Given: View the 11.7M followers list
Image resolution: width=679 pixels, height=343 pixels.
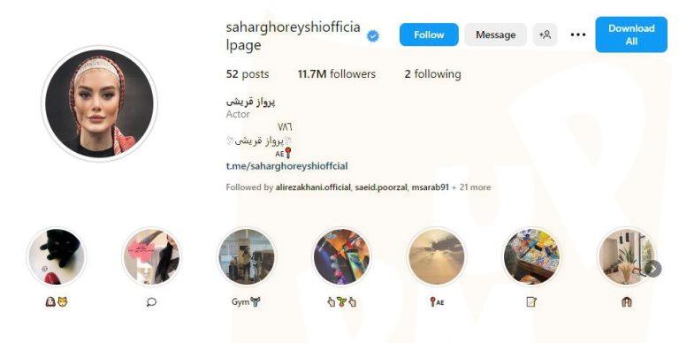Looking at the screenshot, I should 337,74.
